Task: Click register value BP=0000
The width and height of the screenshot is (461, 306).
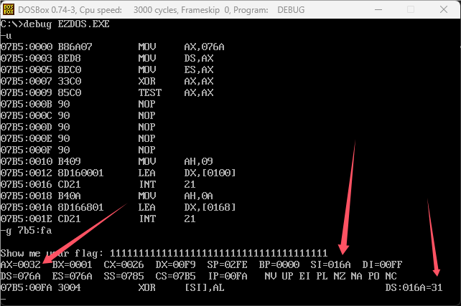Action: tap(279, 264)
